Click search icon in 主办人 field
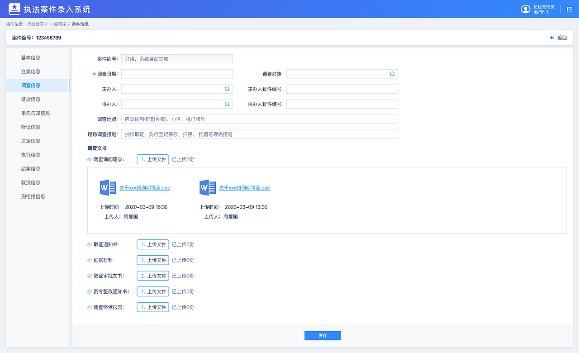Viewport: 579px width, 353px height. point(227,89)
